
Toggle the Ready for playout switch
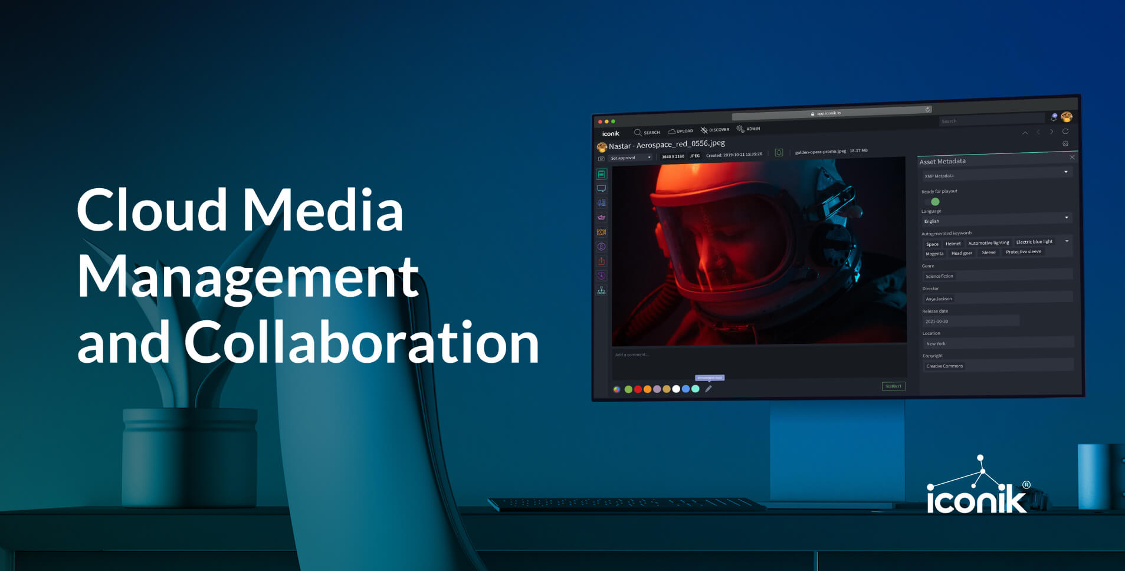click(934, 201)
